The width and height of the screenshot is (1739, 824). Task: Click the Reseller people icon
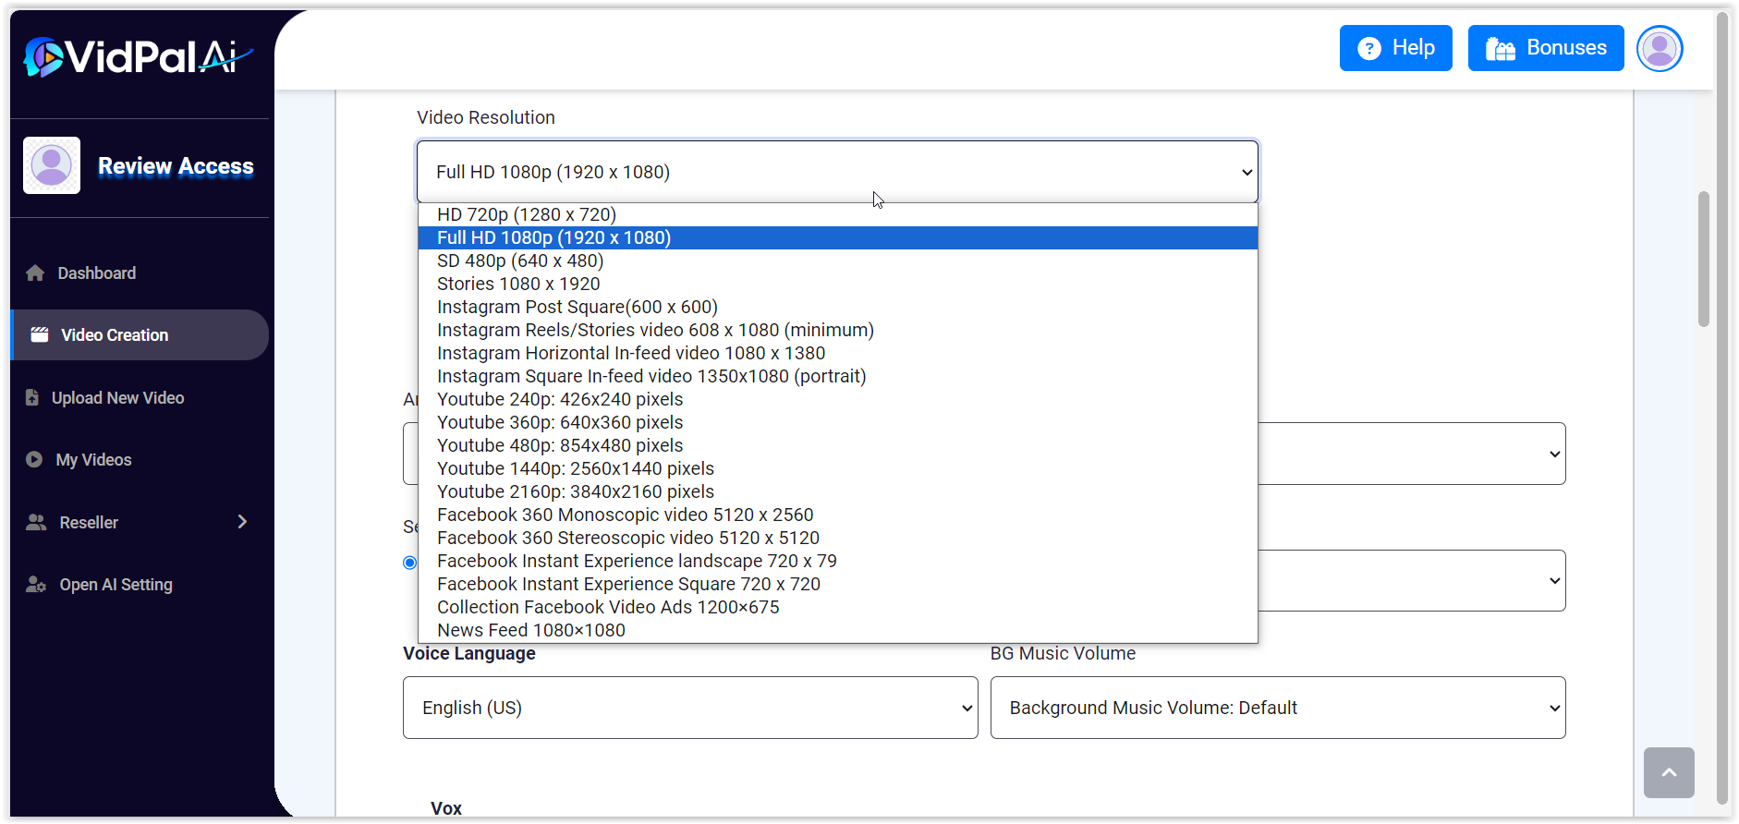36,522
